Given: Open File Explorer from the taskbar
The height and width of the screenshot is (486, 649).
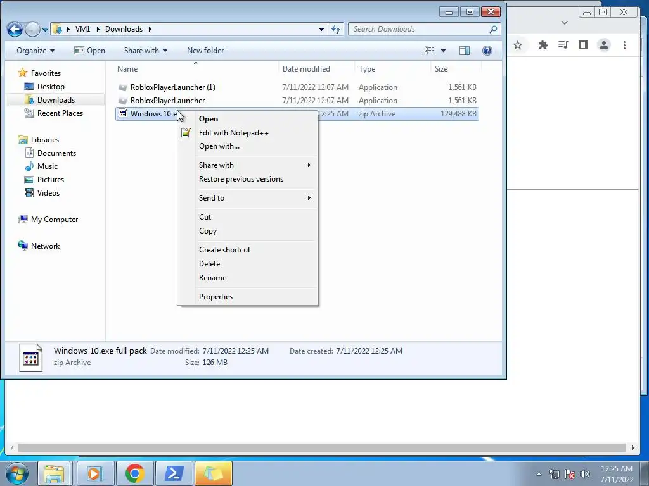Looking at the screenshot, I should pyautogui.click(x=55, y=473).
